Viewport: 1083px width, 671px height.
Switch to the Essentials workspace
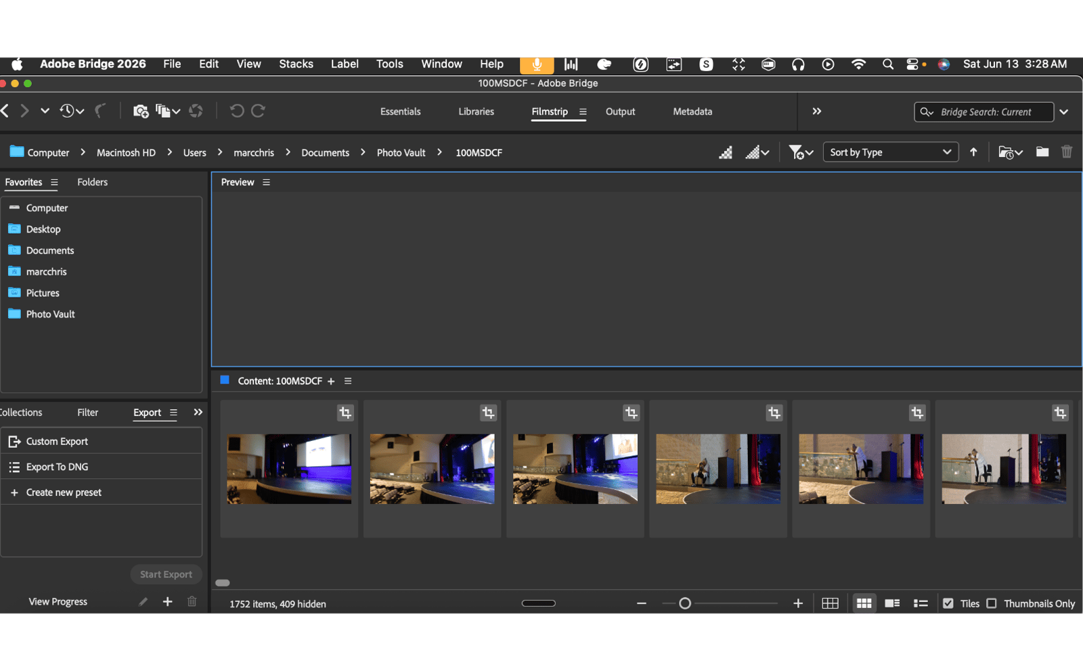click(x=401, y=112)
